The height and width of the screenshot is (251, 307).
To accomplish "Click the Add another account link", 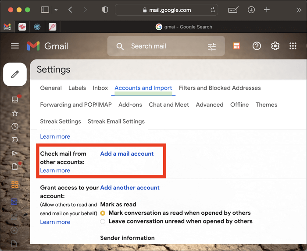I will point(130,188).
